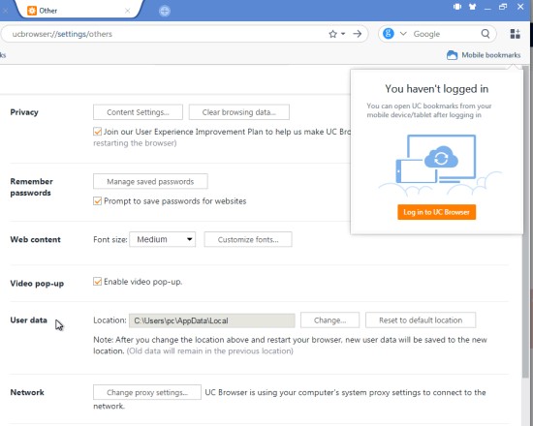Click the magnifier search icon
The image size is (533, 426).
[x=486, y=34]
